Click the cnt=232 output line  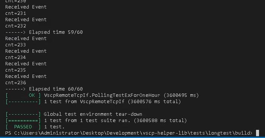[16, 26]
